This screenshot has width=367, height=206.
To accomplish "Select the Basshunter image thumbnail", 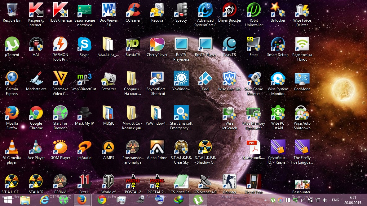I will [302, 185].
